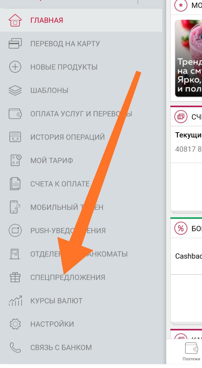The height and width of the screenshot is (368, 202).
Task: Tap the red home icon for Главная
Action: 15,20
